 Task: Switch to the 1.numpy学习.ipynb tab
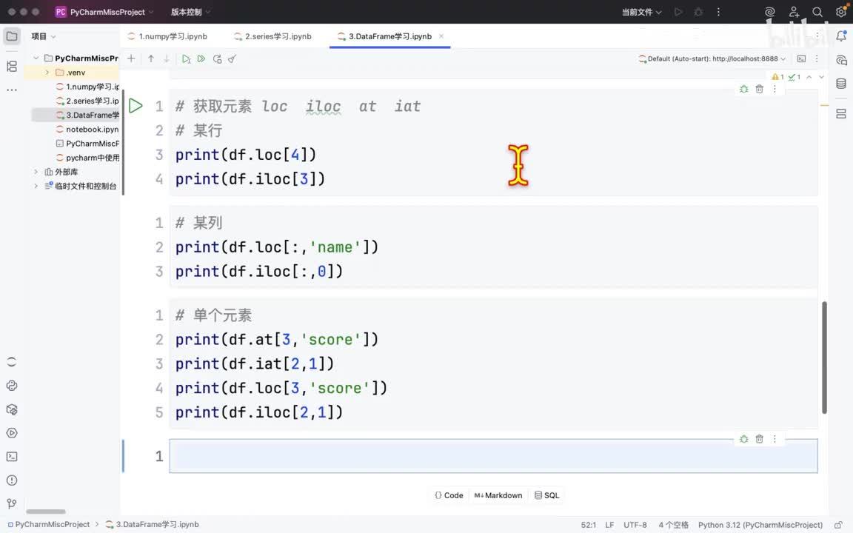(167, 36)
